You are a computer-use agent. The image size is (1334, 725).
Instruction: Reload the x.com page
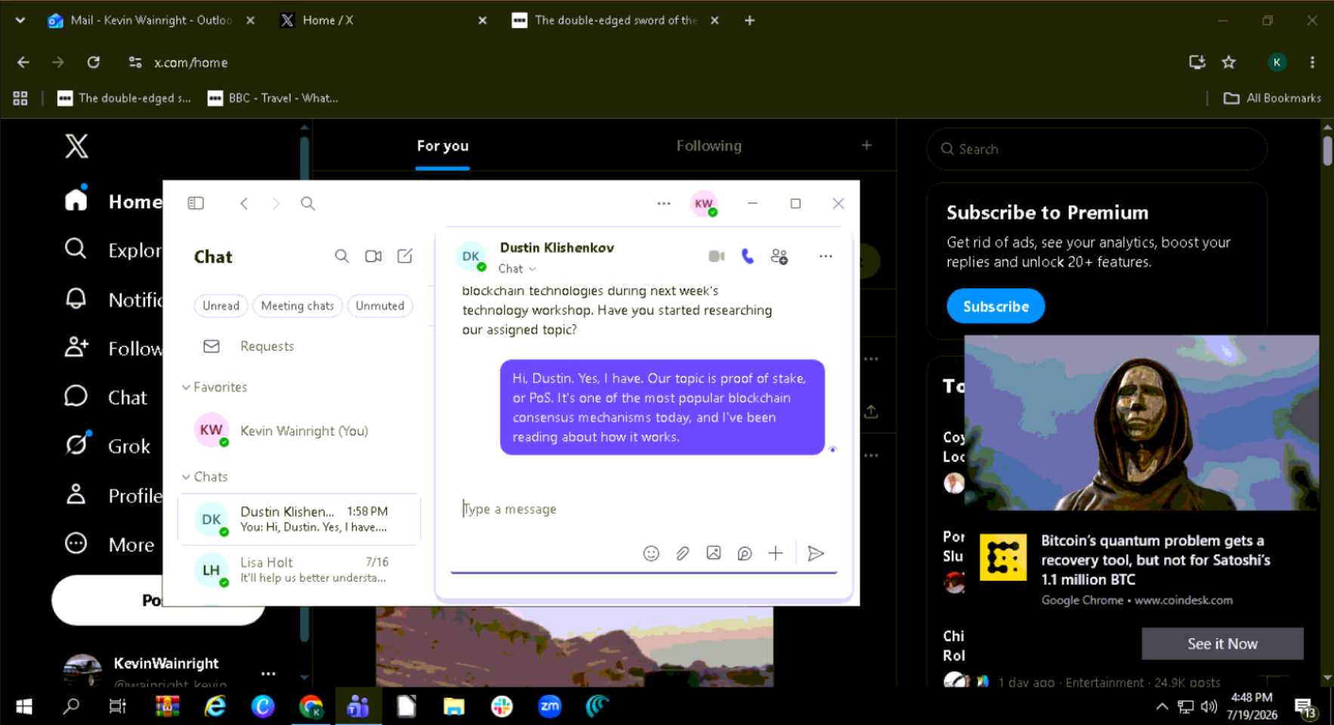(94, 63)
